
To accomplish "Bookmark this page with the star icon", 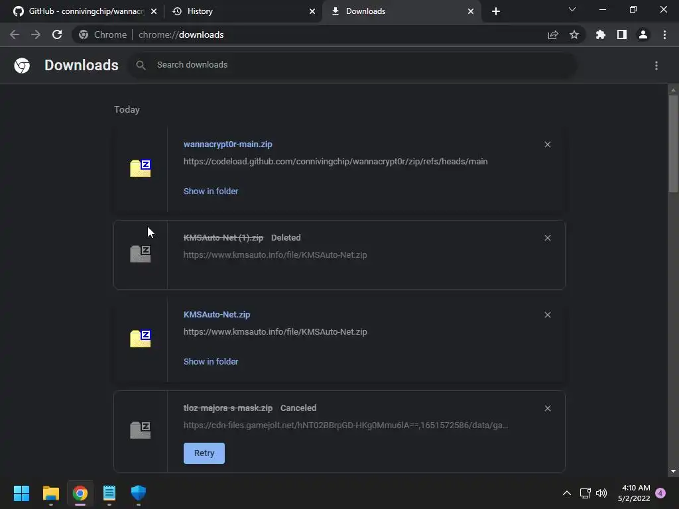I will (574, 34).
